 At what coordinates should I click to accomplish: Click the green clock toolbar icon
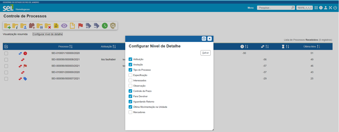tap(105, 26)
